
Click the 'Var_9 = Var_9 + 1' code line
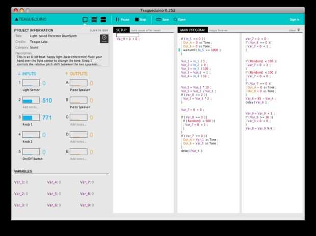tap(260, 113)
